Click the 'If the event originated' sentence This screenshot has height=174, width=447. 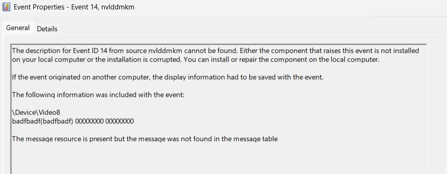point(168,77)
